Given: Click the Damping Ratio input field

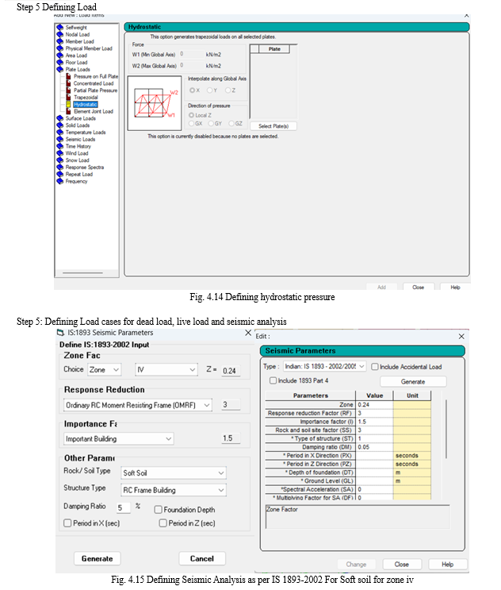Looking at the screenshot, I should (124, 507).
